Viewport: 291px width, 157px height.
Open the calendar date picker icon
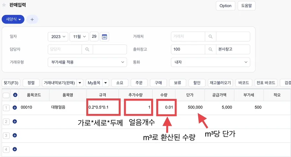tap(104, 37)
